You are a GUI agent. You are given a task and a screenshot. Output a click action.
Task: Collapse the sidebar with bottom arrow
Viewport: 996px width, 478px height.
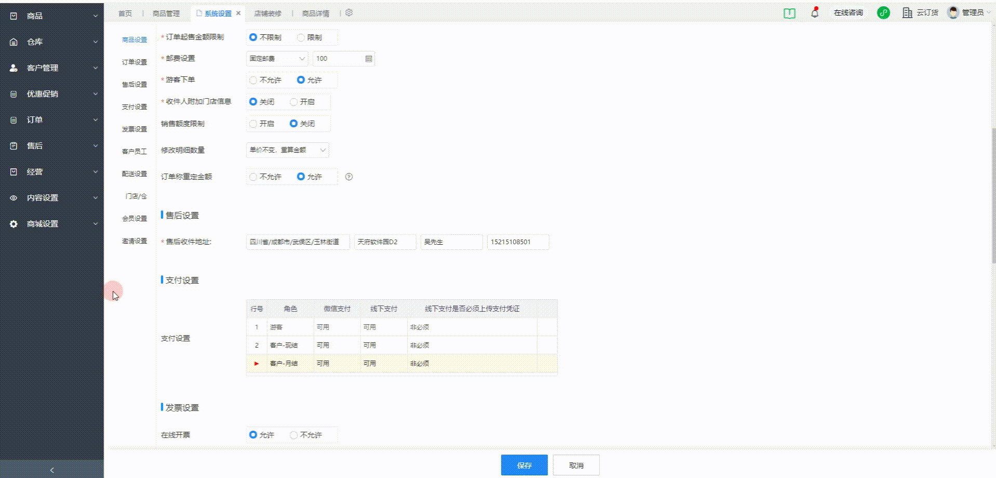click(52, 470)
